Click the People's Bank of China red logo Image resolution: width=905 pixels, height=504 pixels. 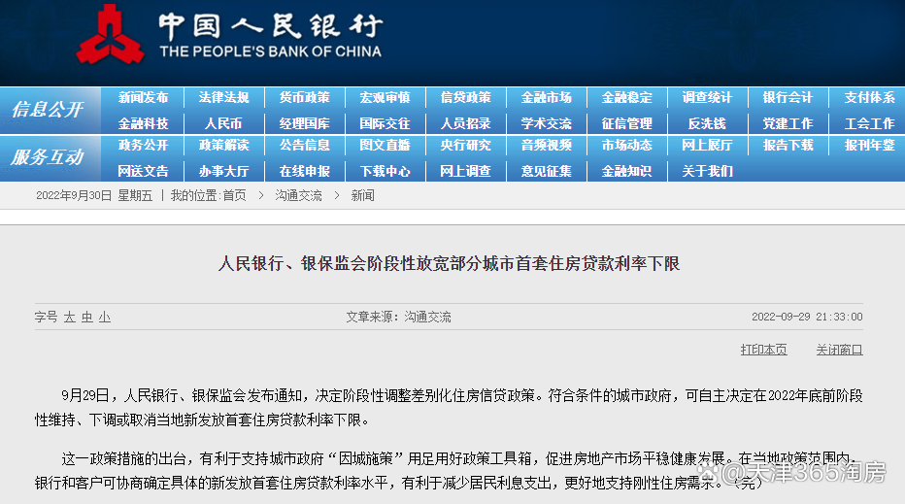click(x=110, y=35)
